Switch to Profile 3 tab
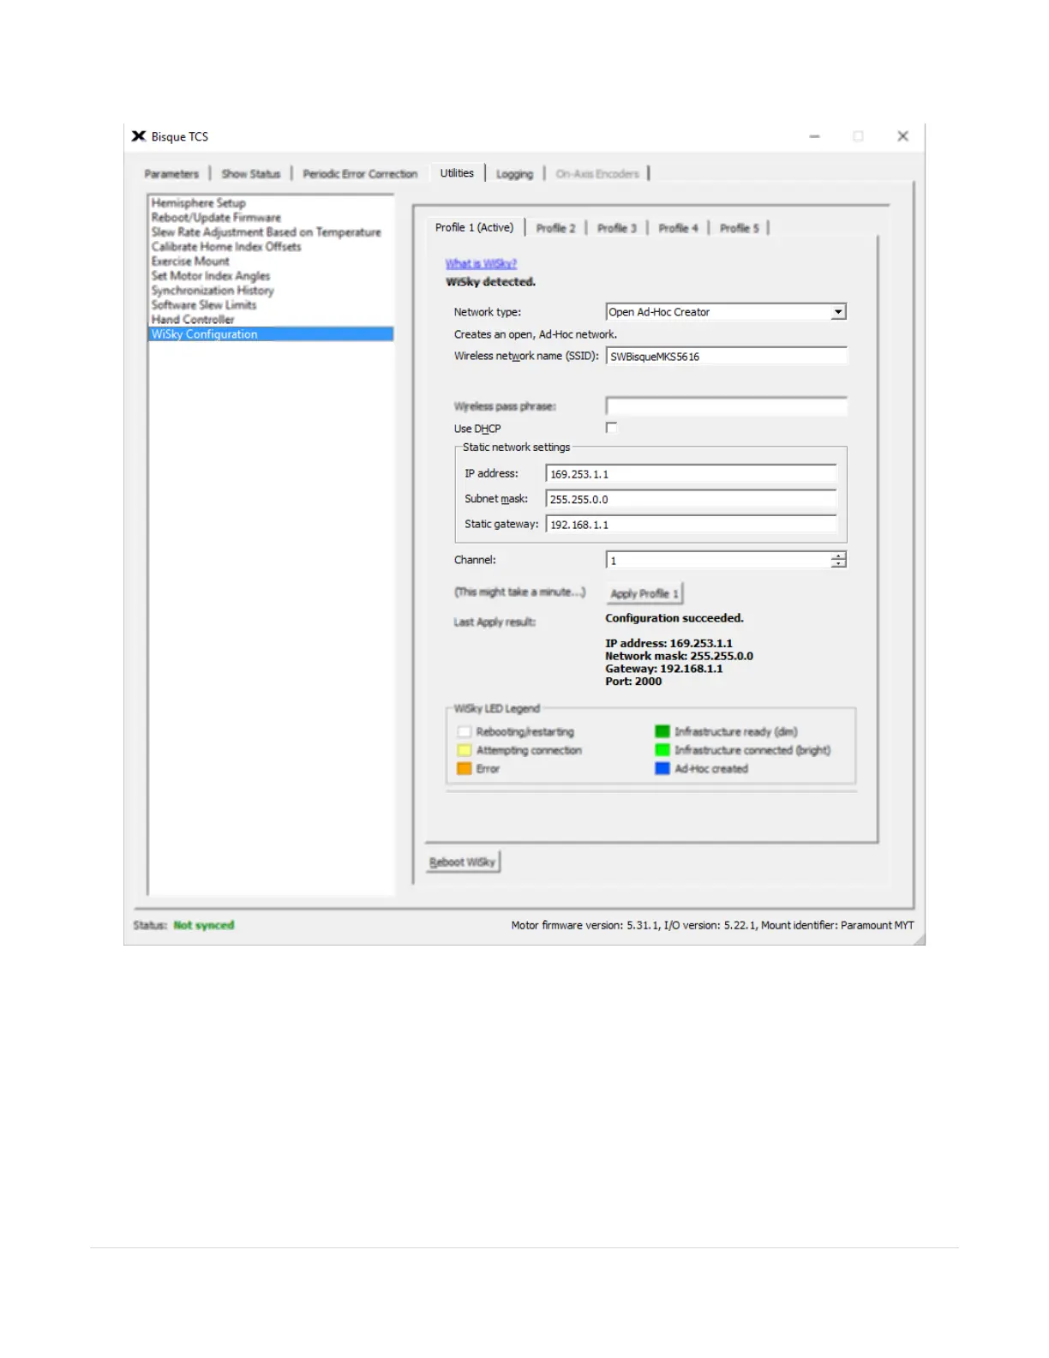This screenshot has width=1049, height=1358. pyautogui.click(x=617, y=228)
